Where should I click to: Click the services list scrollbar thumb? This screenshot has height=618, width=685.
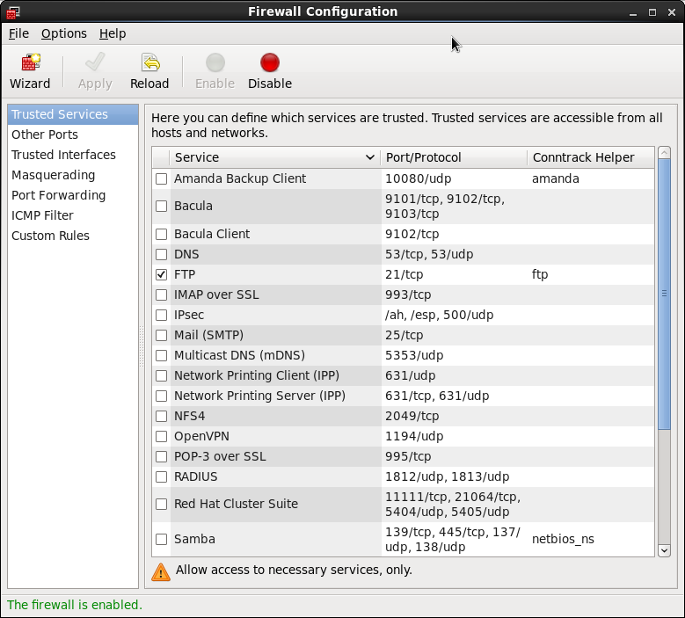point(664,294)
